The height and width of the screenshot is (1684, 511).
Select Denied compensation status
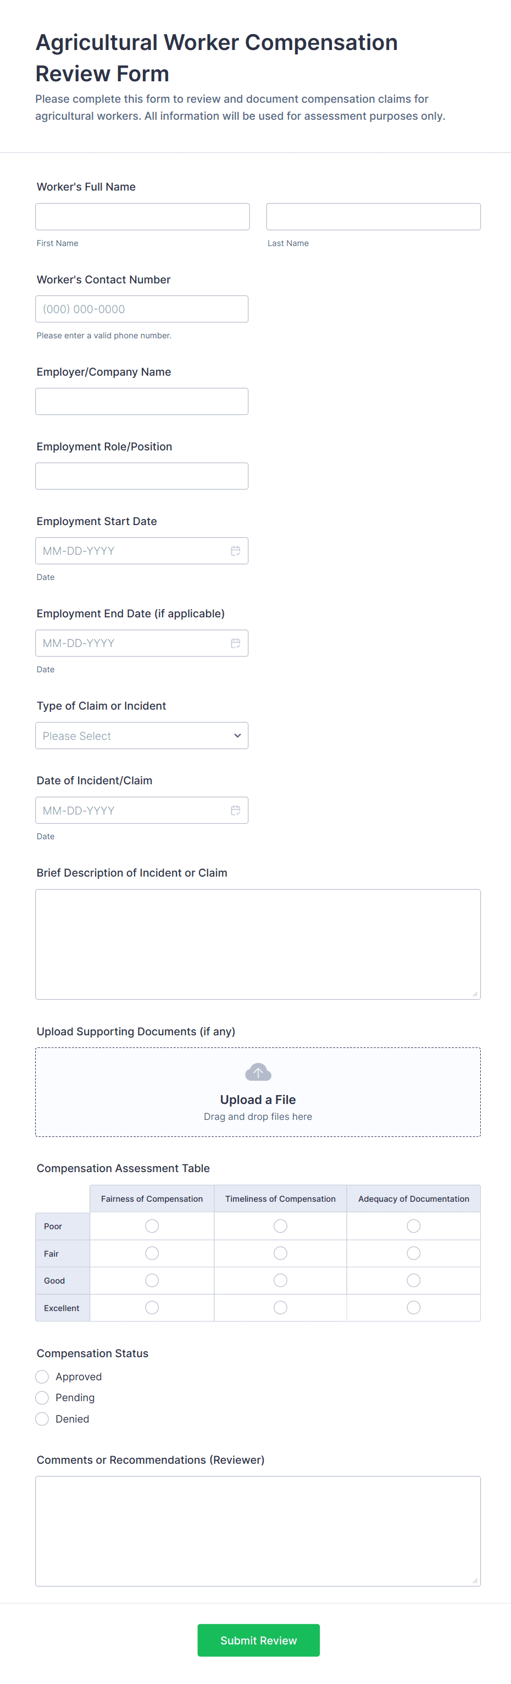coord(42,1419)
